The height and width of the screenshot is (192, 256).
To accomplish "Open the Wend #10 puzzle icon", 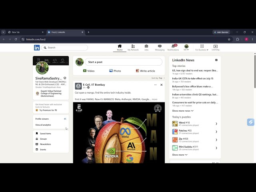I will coord(175,124).
